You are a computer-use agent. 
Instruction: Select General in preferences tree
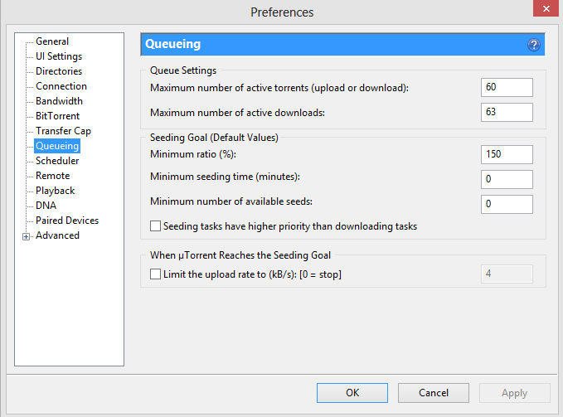point(52,41)
